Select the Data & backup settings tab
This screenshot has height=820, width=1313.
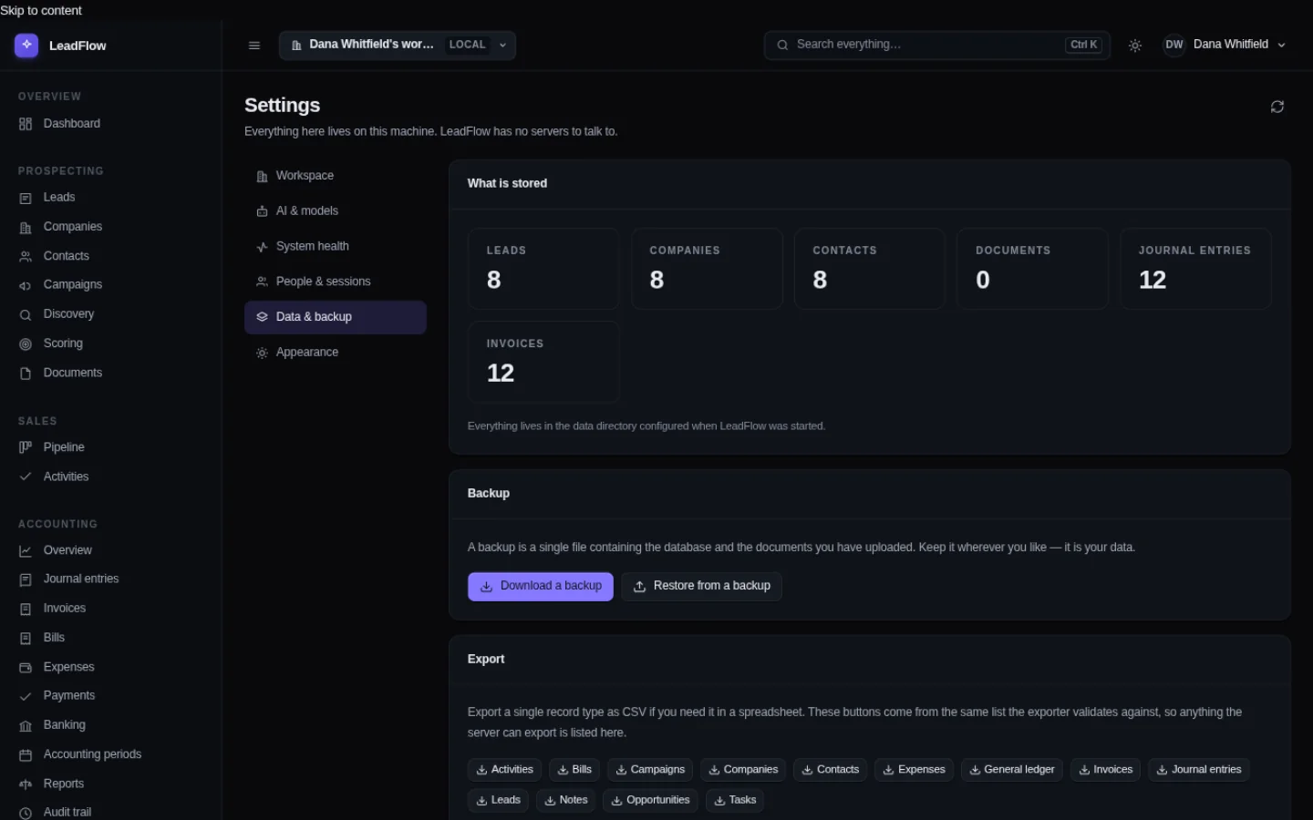(x=336, y=317)
